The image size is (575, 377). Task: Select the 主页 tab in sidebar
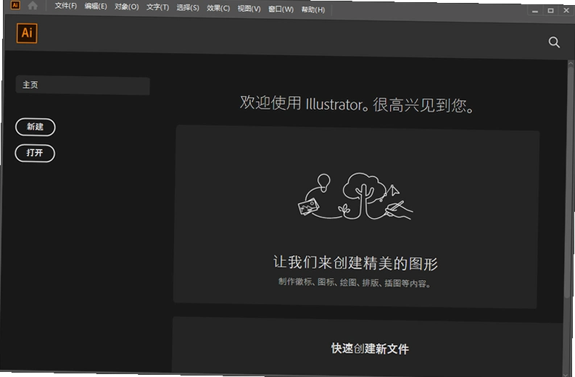click(x=83, y=86)
